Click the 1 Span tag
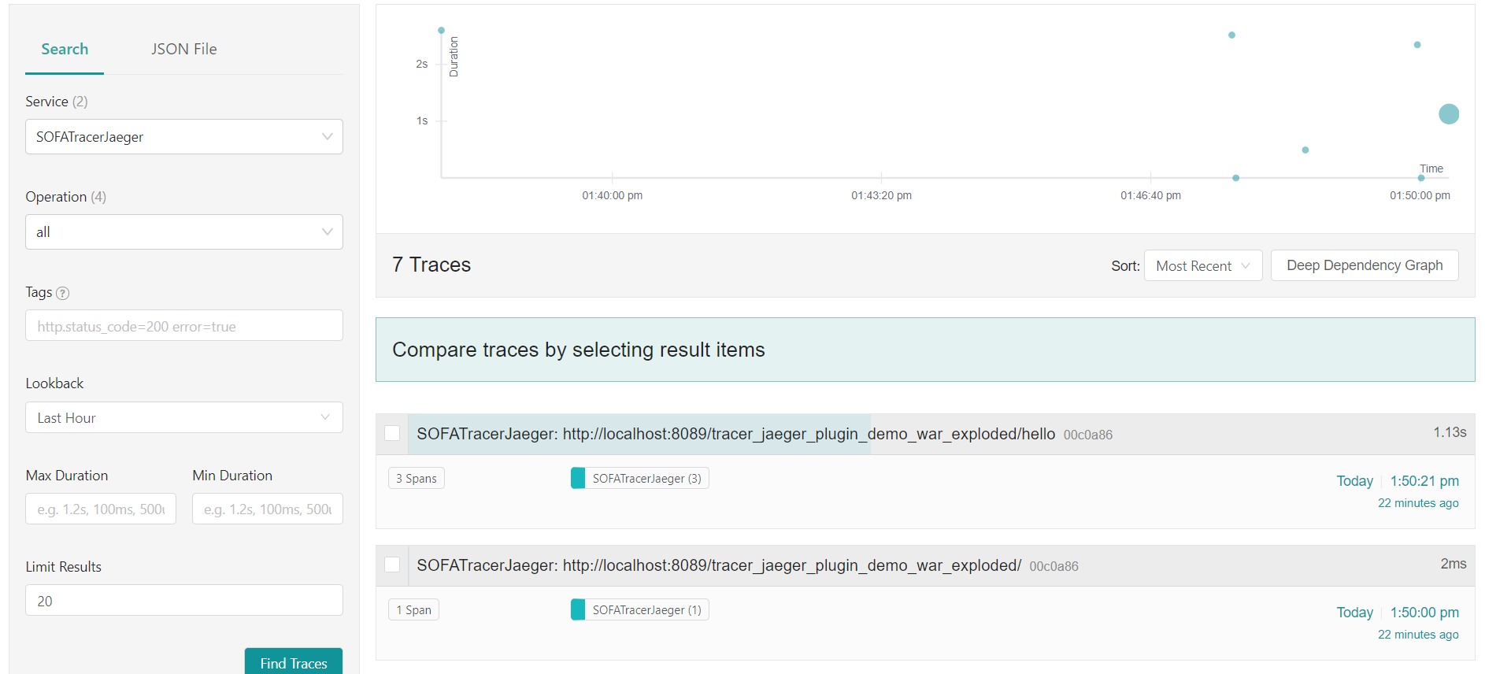Screen dimensions: 1485x674 413,610
